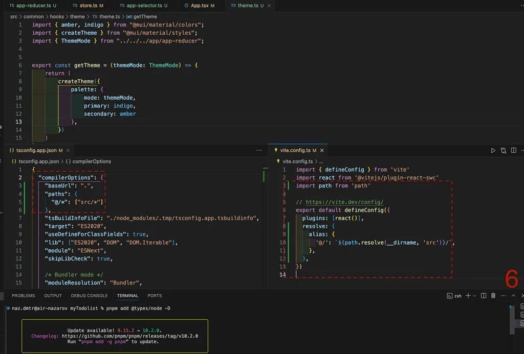The image size is (524, 354).
Task: Close the vite.config.ts tab
Action: point(322,151)
